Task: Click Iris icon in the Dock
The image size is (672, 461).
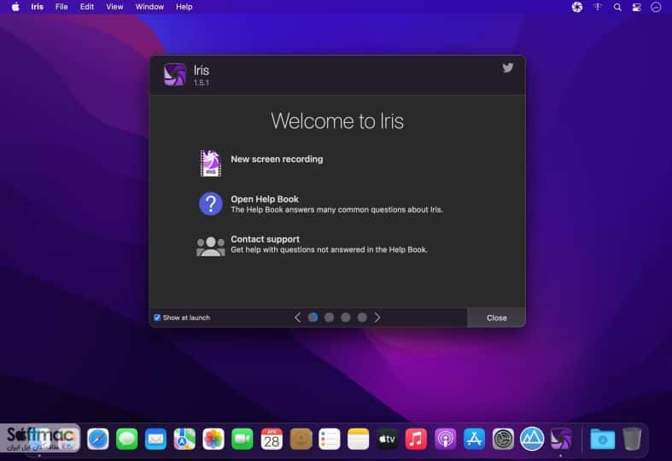Action: (x=561, y=439)
